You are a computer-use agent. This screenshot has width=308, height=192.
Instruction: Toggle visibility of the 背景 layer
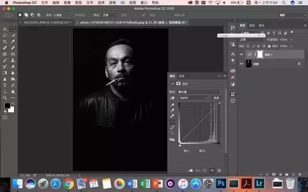242,63
